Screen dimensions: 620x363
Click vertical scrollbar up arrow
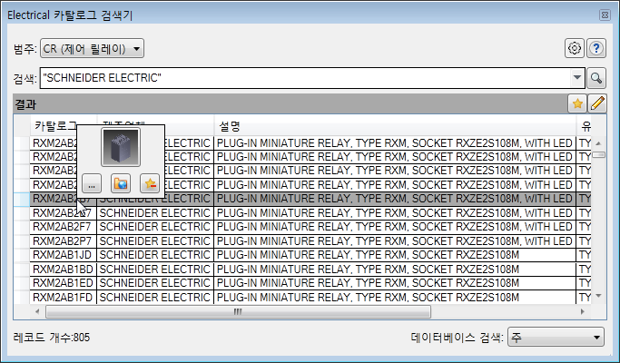598,143
